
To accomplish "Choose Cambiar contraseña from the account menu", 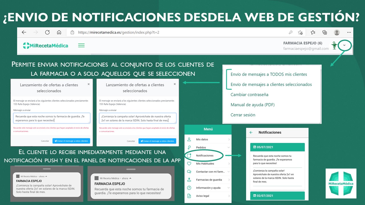I will click(249, 95).
